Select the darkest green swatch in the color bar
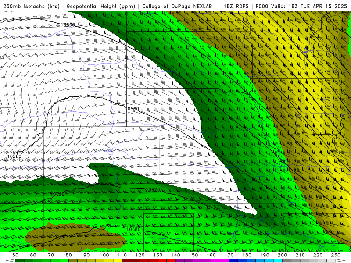This screenshot has width=351, height=263. click(19, 261)
